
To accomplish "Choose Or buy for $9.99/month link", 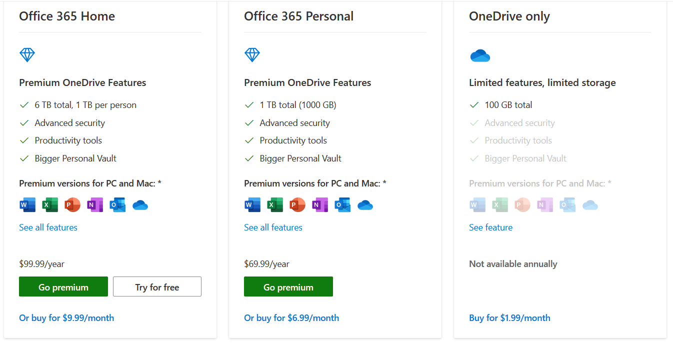I will (66, 318).
